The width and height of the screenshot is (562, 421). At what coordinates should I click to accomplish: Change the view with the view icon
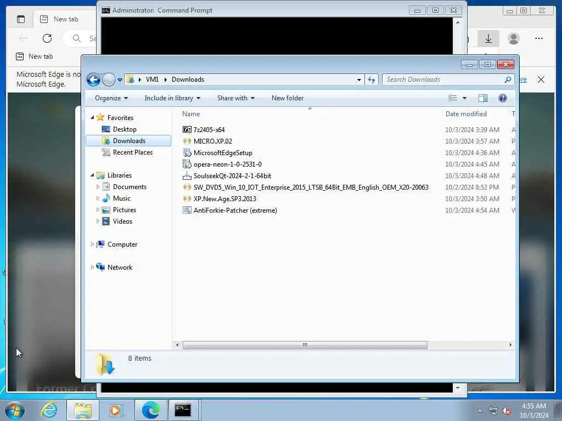pos(452,98)
